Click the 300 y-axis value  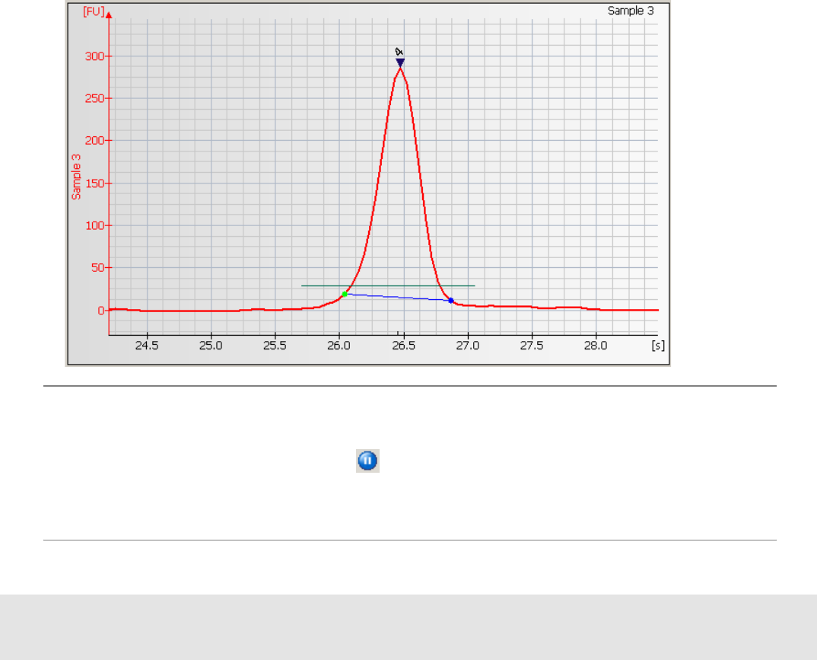[x=94, y=56]
